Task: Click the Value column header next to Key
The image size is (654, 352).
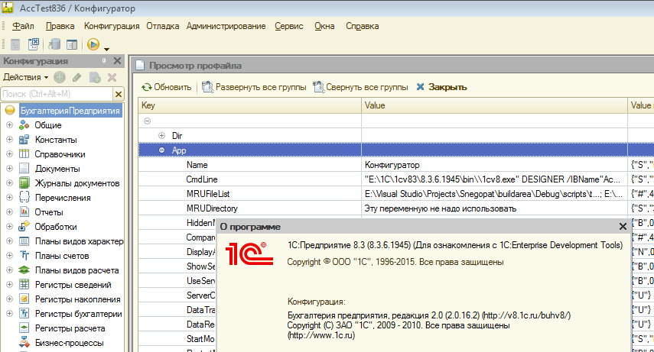Action: pos(494,105)
